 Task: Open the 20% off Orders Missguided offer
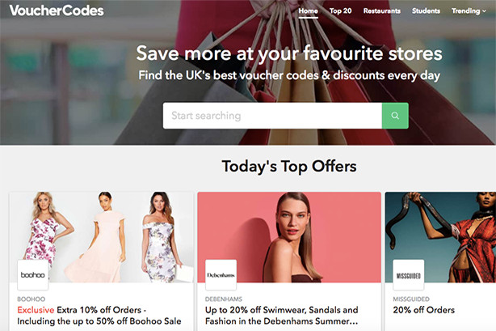coord(423,310)
